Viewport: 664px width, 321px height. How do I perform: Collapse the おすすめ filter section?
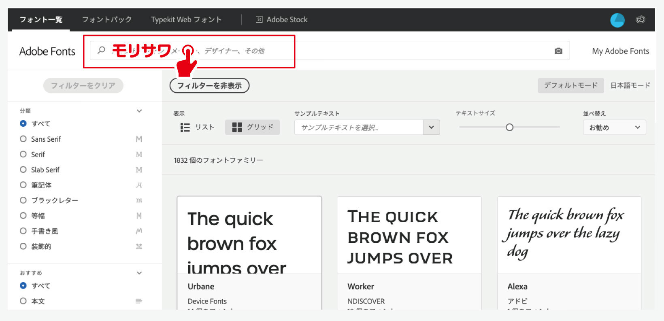coord(139,273)
